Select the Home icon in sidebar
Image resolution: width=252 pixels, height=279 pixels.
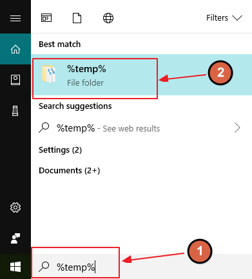point(15,49)
